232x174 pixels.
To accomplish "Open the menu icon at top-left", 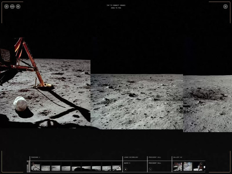I will [x=6, y=6].
